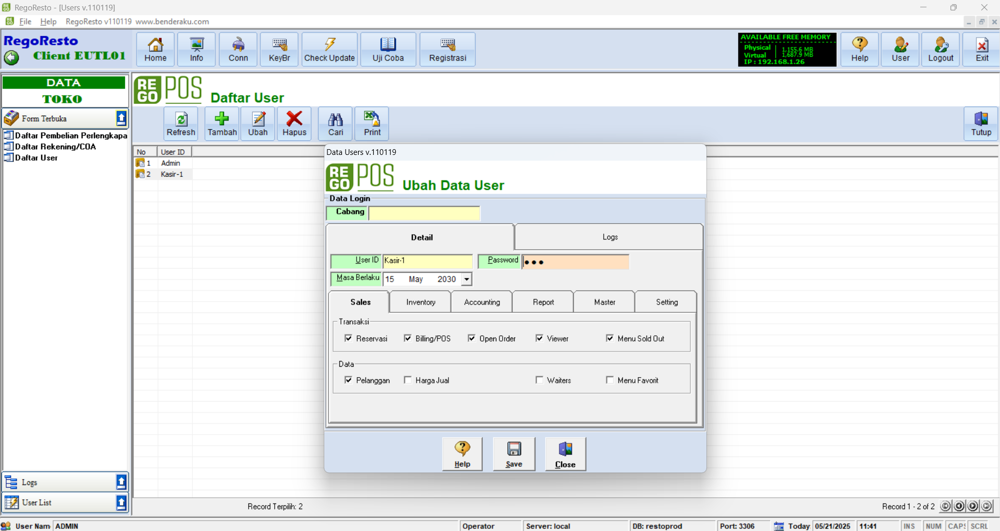Switch to the Inventory tab
This screenshot has width=1000, height=531.
[x=420, y=303]
